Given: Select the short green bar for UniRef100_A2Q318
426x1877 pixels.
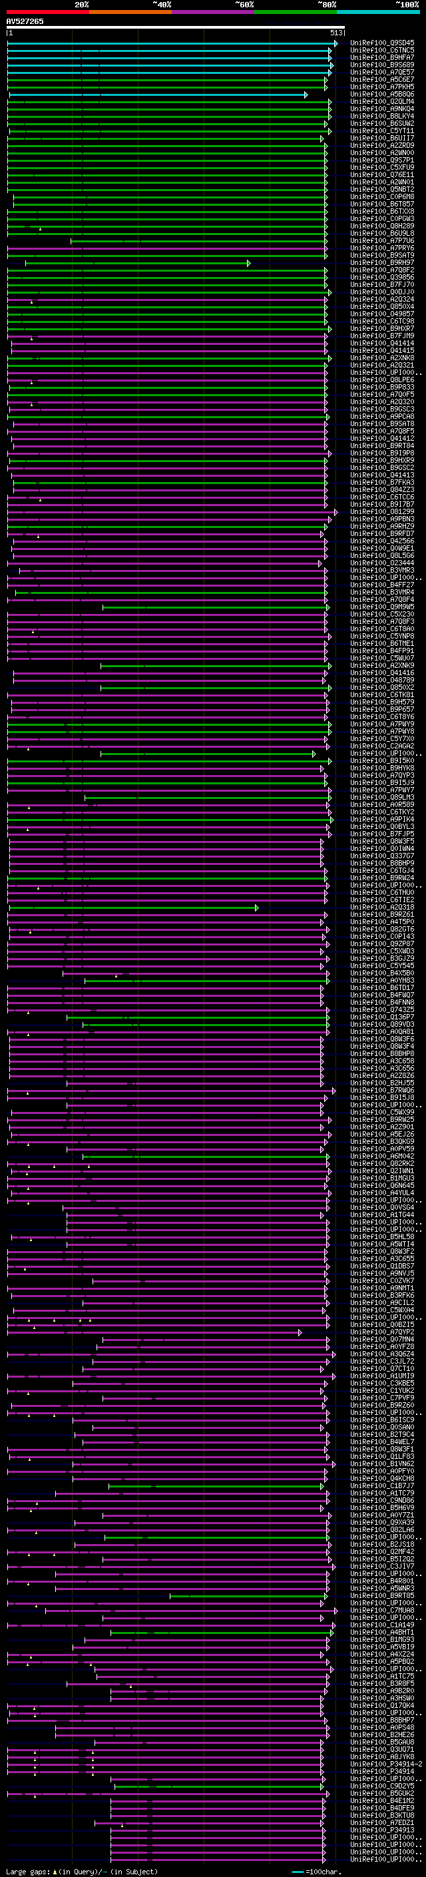Looking at the screenshot, I should [134, 907].
